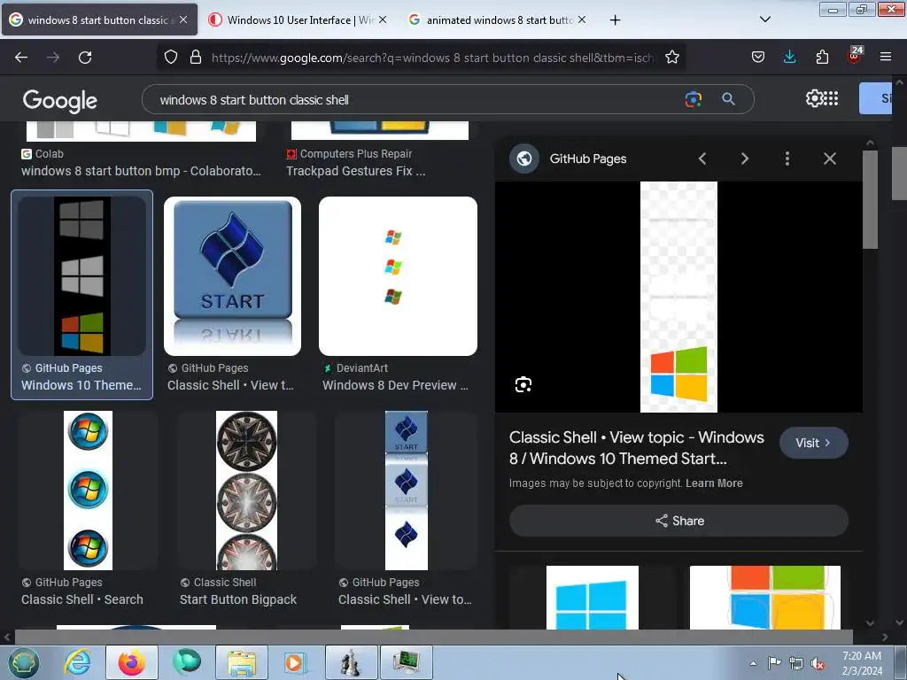Click the Share button

[x=678, y=521]
